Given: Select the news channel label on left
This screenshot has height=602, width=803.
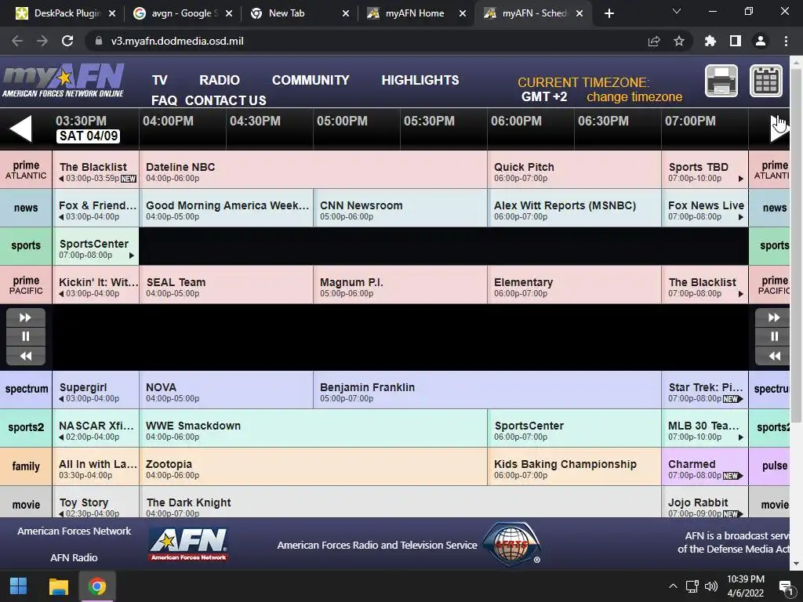Looking at the screenshot, I should [x=26, y=208].
